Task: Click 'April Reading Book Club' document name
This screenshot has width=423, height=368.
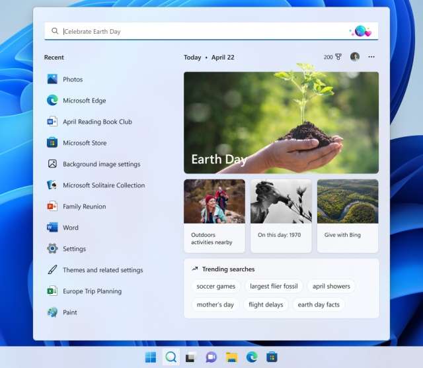Action: 97,122
